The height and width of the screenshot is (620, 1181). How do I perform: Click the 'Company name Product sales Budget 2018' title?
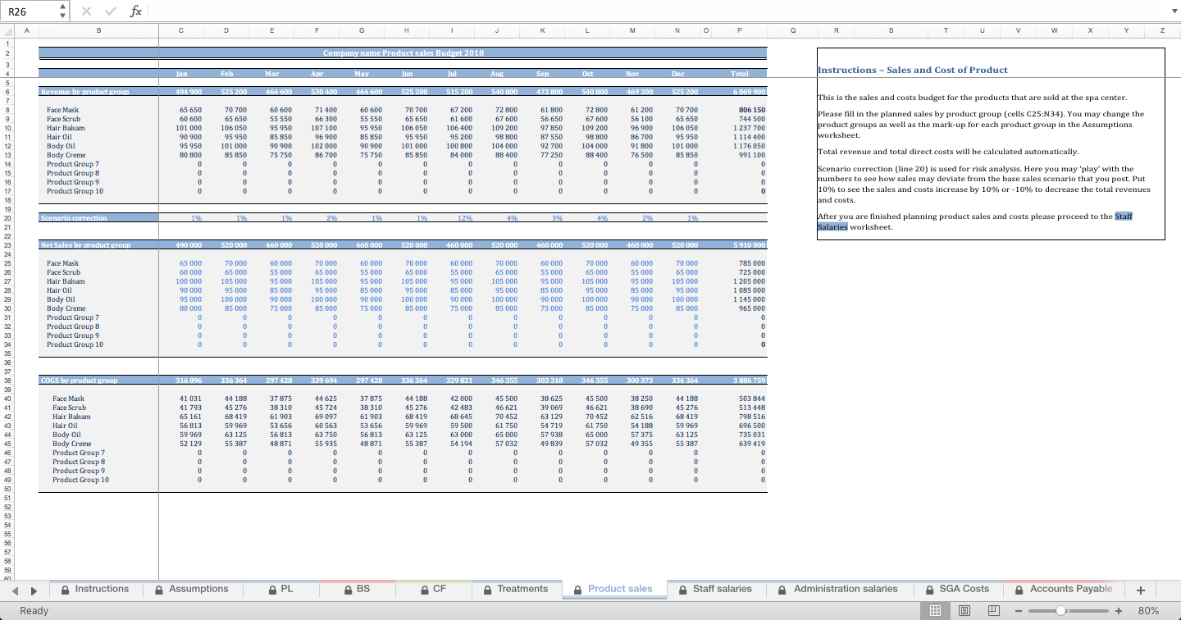click(x=403, y=52)
